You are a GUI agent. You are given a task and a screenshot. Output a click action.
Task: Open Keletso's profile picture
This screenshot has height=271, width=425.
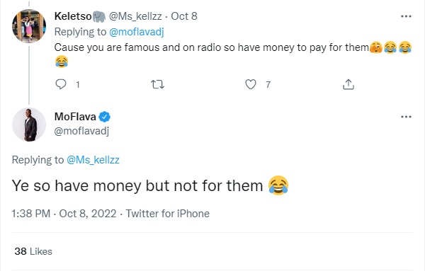pos(29,26)
